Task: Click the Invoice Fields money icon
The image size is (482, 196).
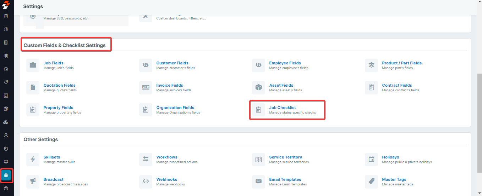Action: coord(146,88)
